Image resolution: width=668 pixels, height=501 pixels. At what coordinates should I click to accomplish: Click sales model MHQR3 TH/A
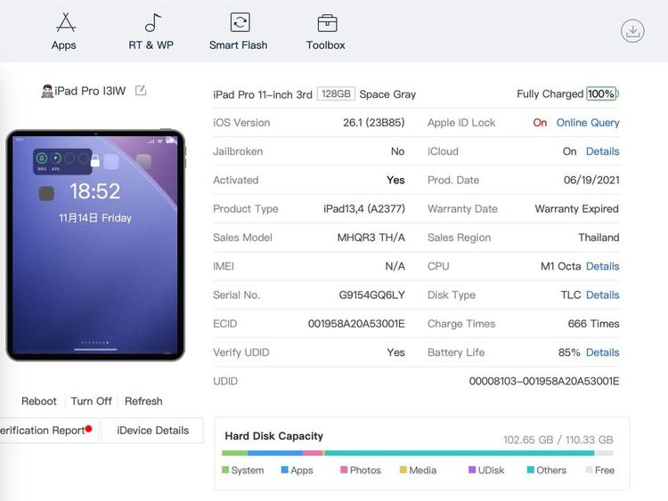[371, 238]
